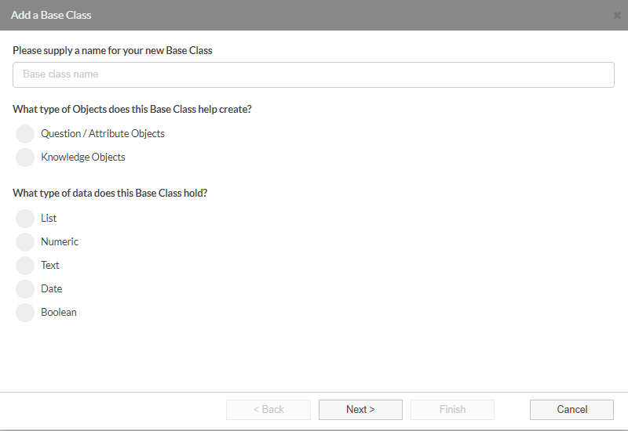Image resolution: width=628 pixels, height=431 pixels.
Task: Click the Base class name field
Action: [313, 74]
